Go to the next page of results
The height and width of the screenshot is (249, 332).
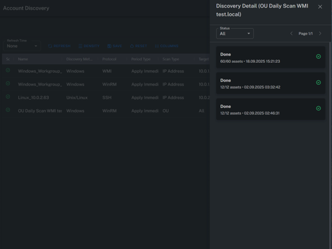[320, 34]
